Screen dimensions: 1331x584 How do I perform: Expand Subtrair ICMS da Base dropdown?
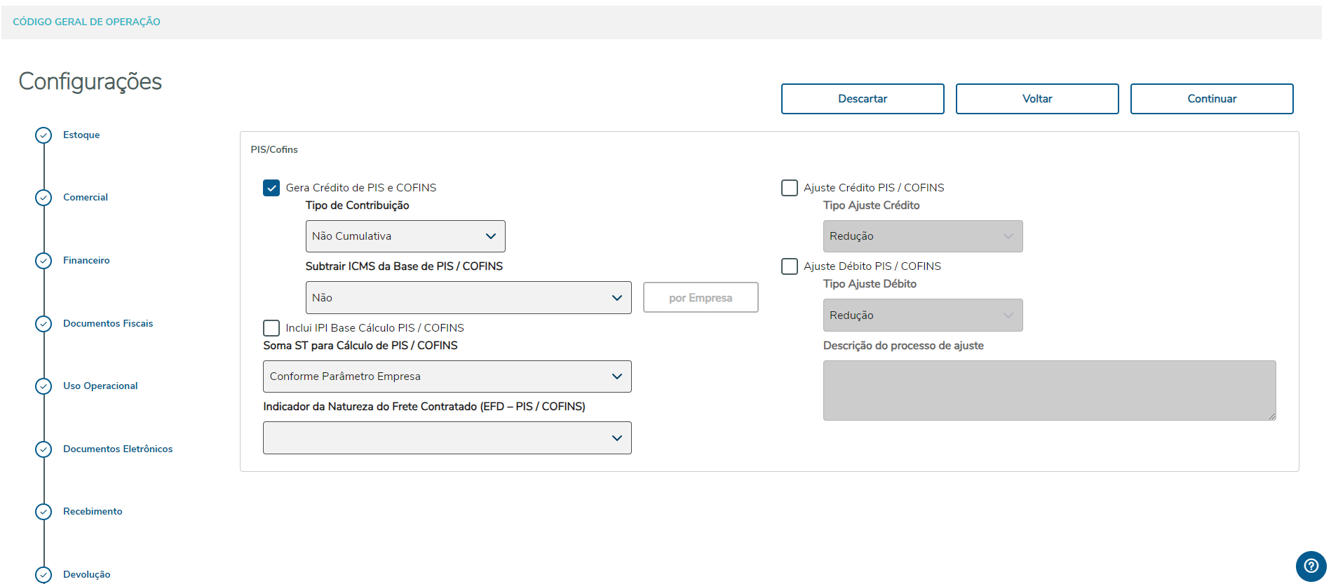click(468, 298)
